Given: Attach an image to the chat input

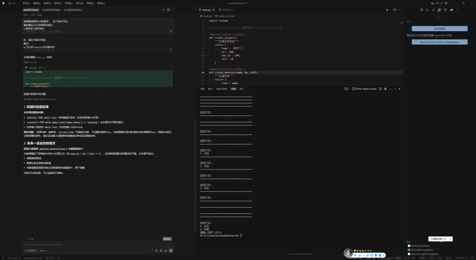Looking at the screenshot, I should [x=166, y=250].
